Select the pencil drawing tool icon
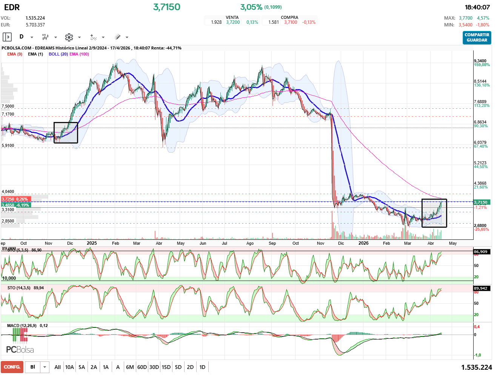 click(x=117, y=37)
